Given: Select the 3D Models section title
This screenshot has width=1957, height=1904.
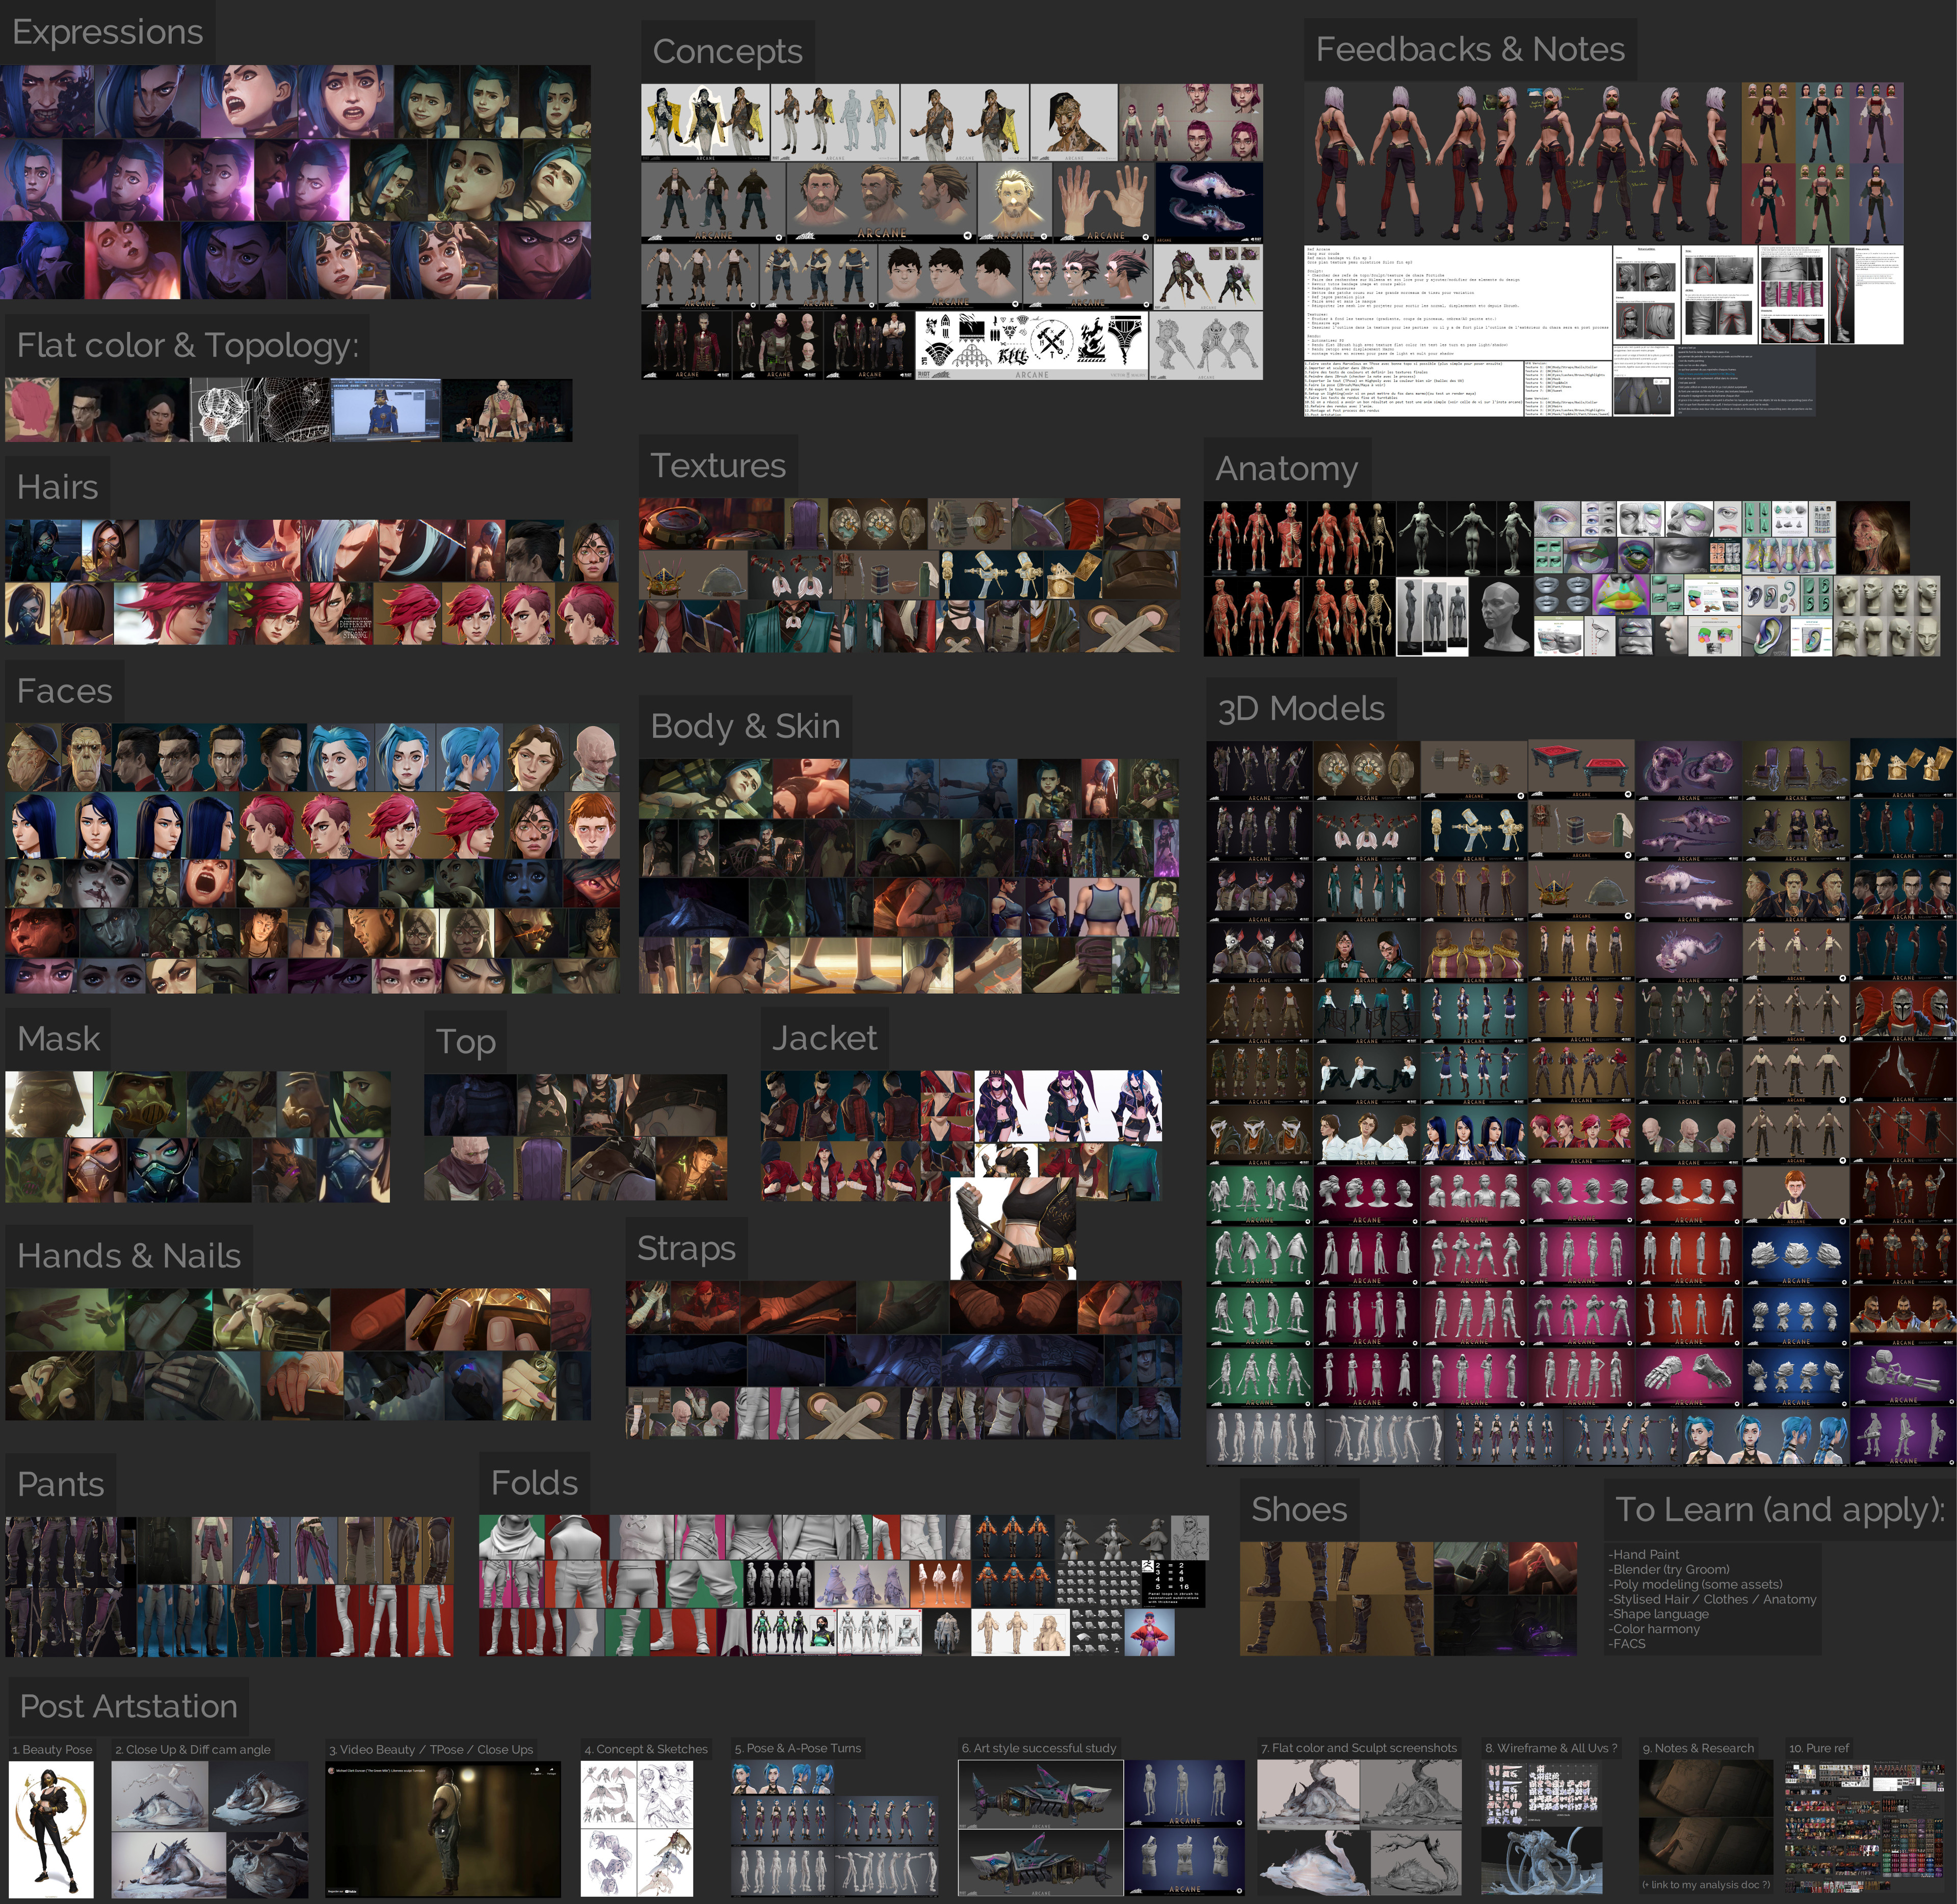Looking at the screenshot, I should point(1301,709).
